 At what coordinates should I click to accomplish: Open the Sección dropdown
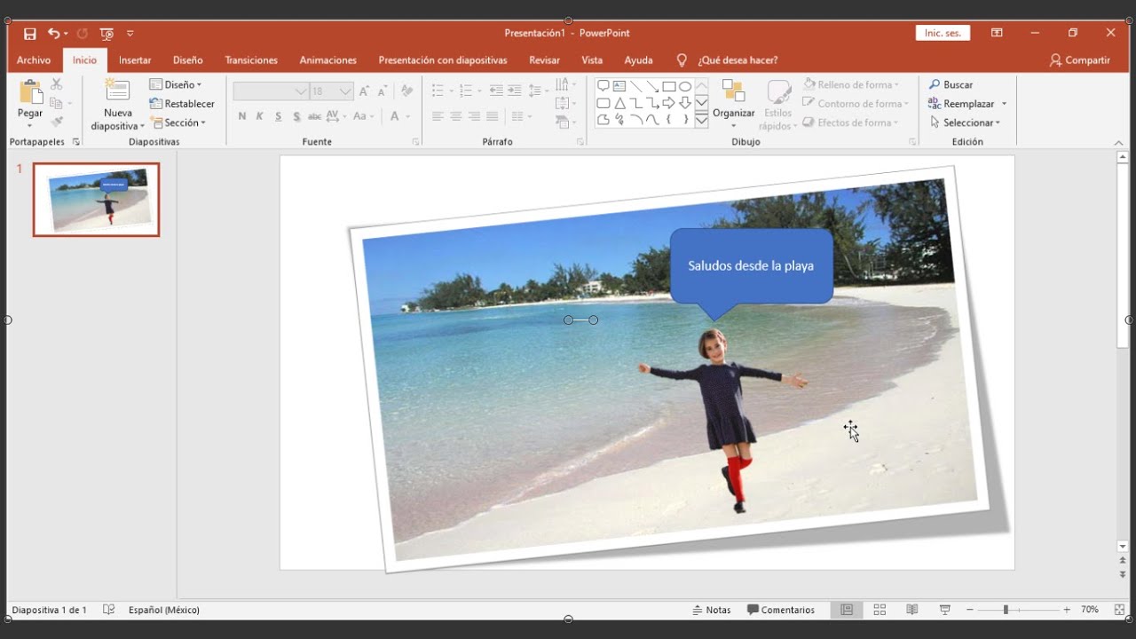click(177, 122)
